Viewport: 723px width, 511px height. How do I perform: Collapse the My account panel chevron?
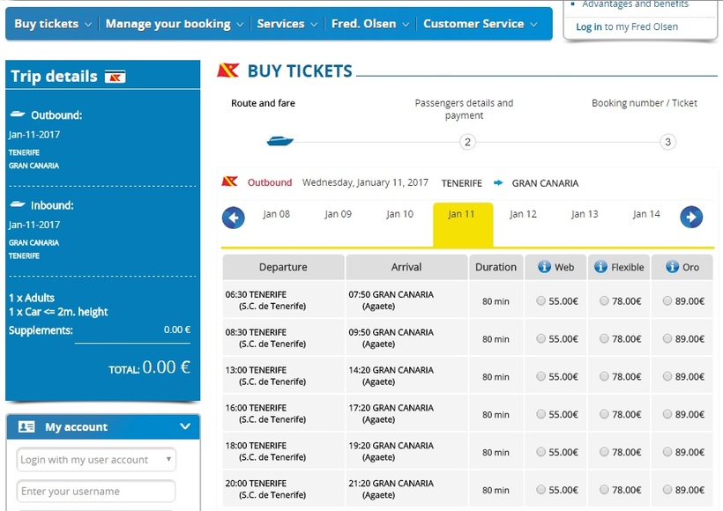(x=185, y=426)
